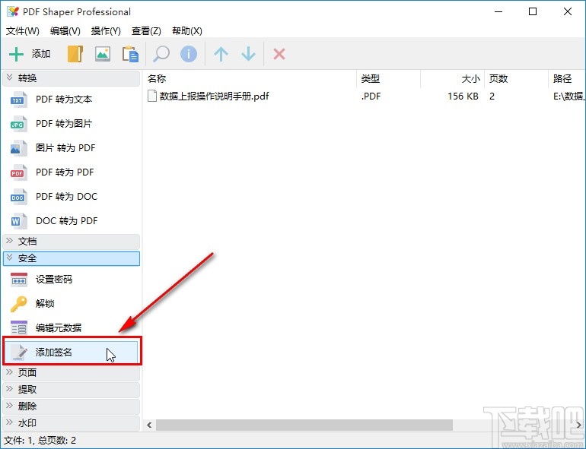Click the file icon beside 数据上报操作说明手册.pdf
Viewport: 586px width, 449px height.
pos(151,96)
